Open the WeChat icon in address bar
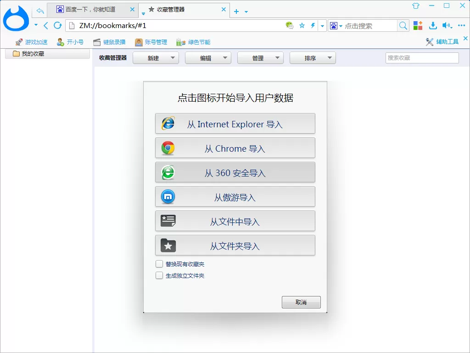 tap(290, 26)
